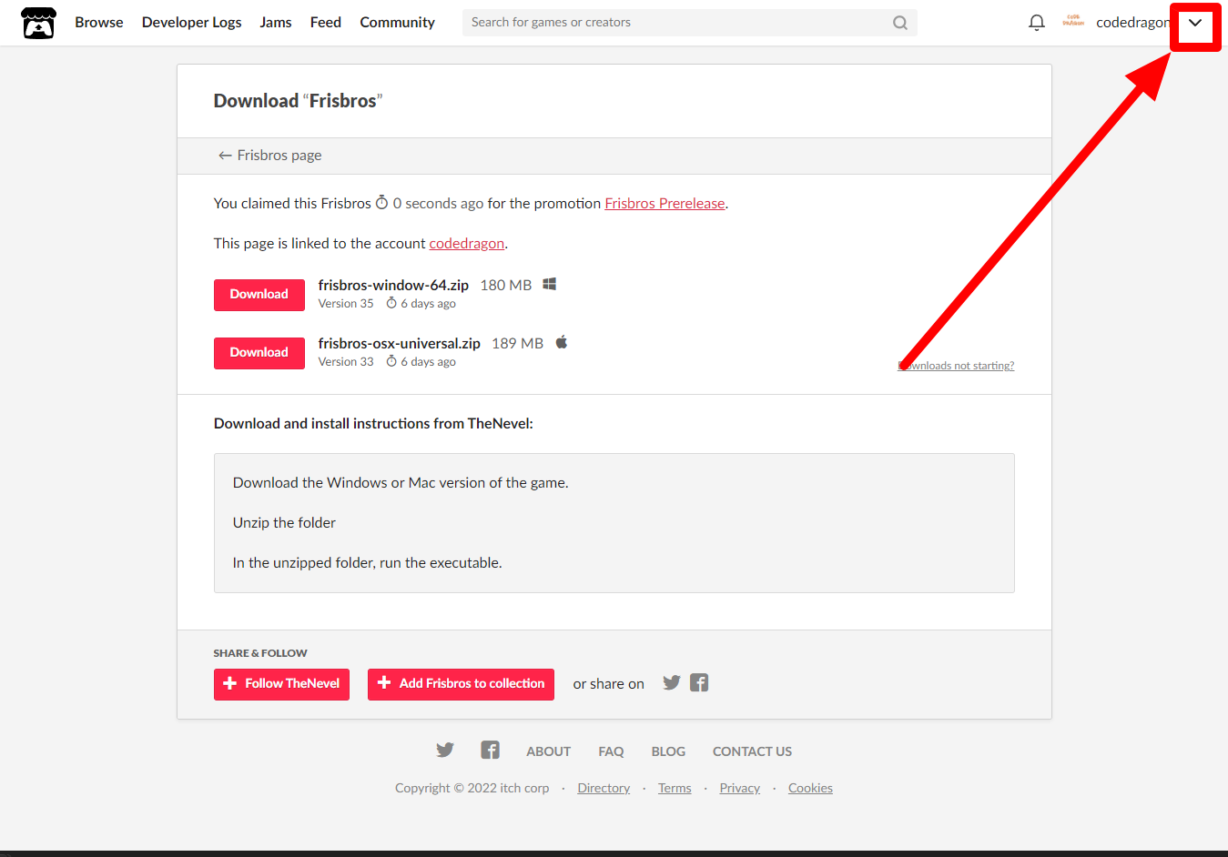
Task: Click the Windows platform icon
Action: pyautogui.click(x=550, y=285)
